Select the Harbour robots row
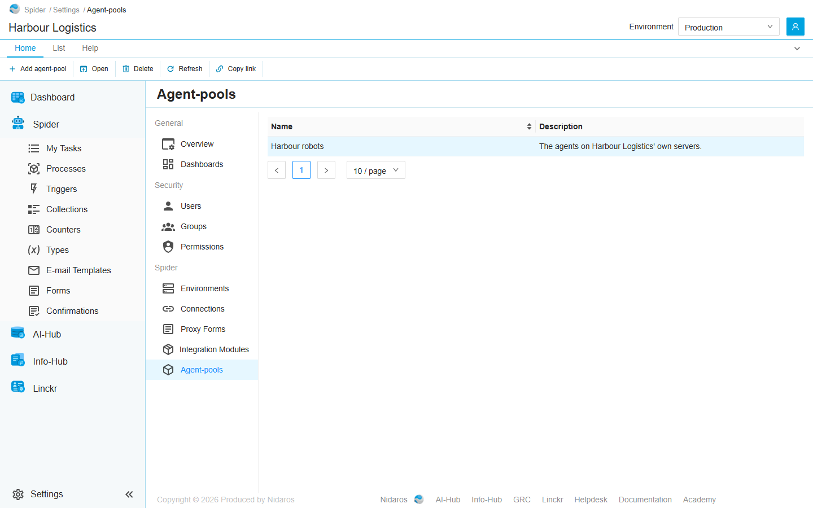The image size is (813, 508). click(x=536, y=146)
